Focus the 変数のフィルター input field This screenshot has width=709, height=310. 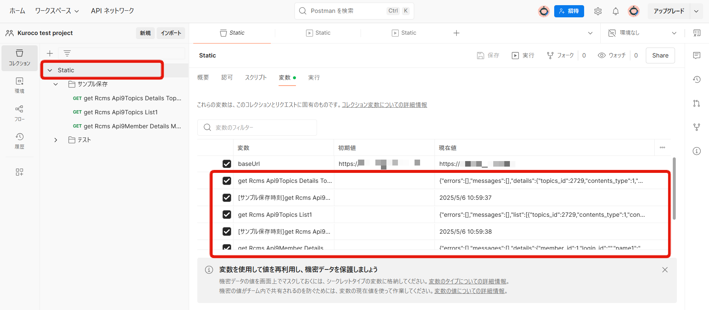pyautogui.click(x=257, y=128)
